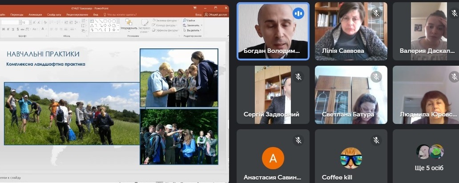Open the Анимация ribbon tab

tap(35, 14)
